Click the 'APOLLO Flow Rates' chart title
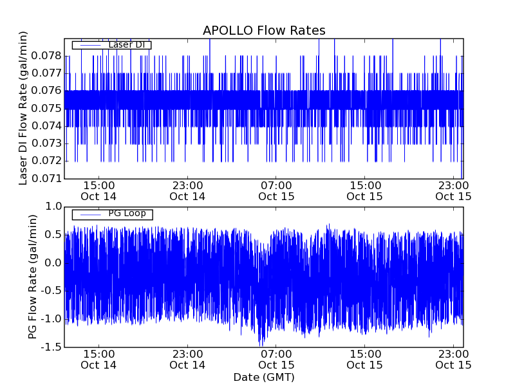 [x=264, y=30]
